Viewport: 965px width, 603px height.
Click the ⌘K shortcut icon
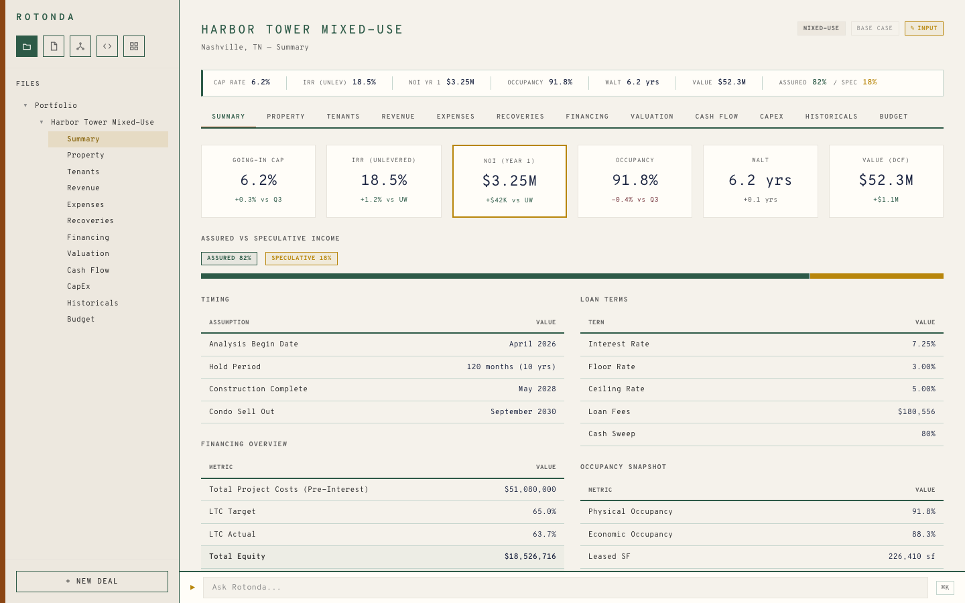(x=945, y=587)
